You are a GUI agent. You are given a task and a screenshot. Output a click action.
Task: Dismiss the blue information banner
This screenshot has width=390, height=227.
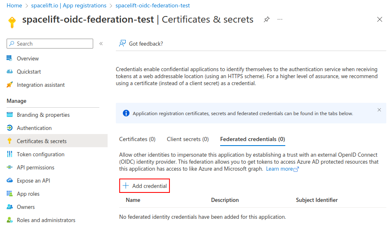tap(379, 110)
